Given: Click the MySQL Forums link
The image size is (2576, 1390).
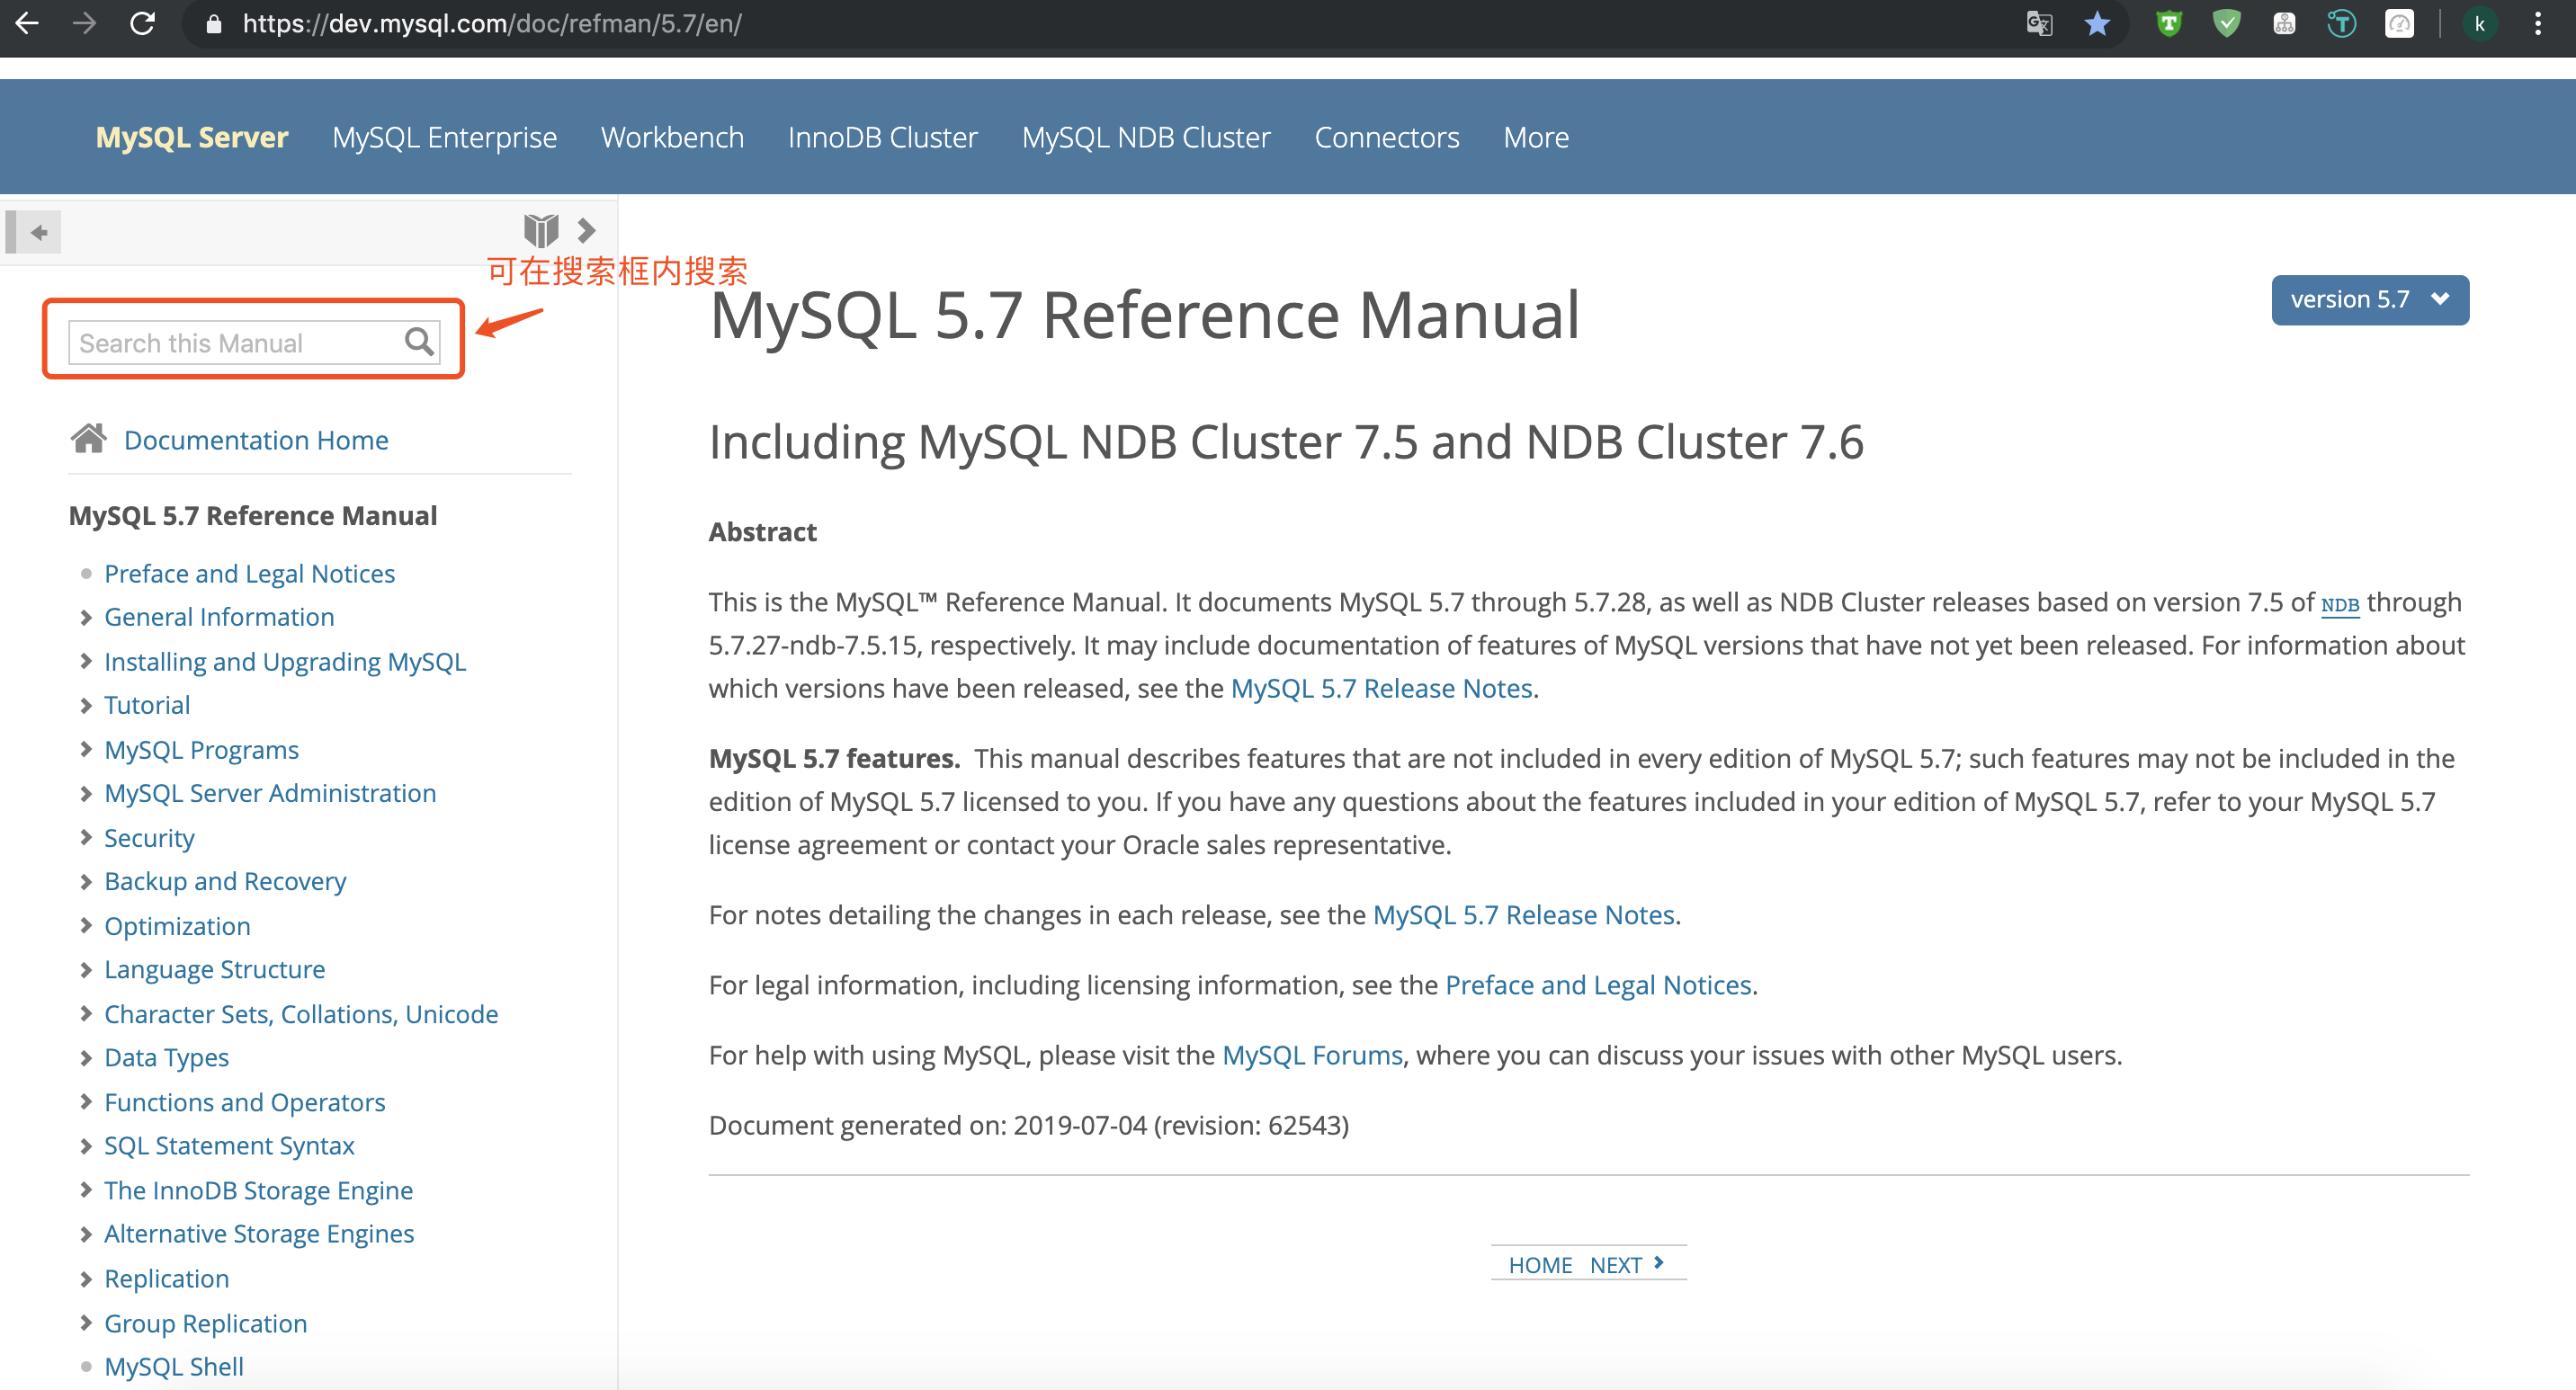Looking at the screenshot, I should click(x=1311, y=1056).
